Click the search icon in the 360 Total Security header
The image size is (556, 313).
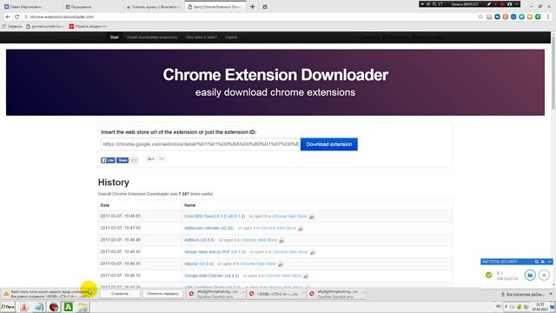537,262
